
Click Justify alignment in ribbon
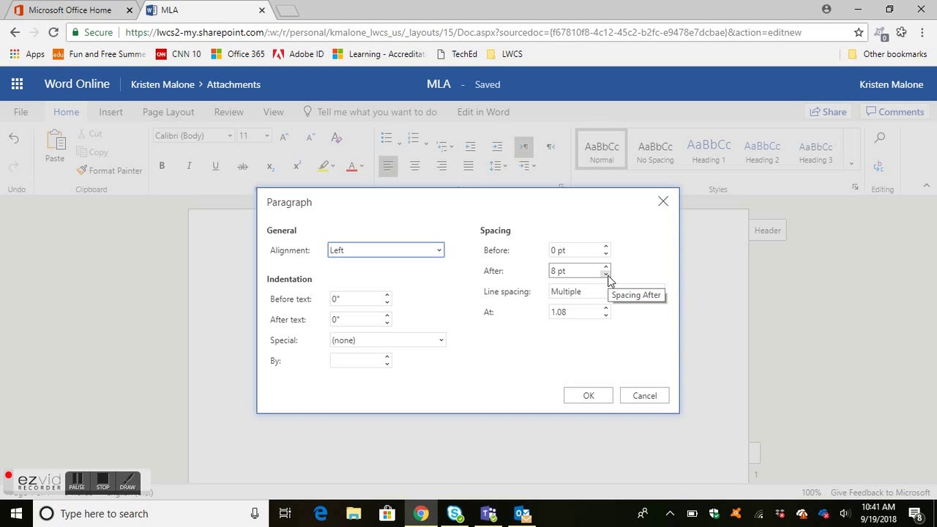coord(468,166)
